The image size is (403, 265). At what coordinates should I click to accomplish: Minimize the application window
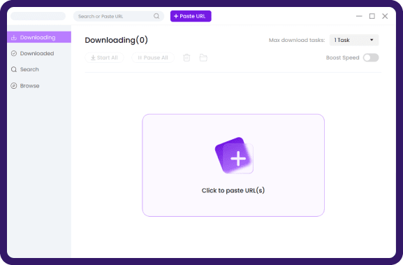[359, 16]
